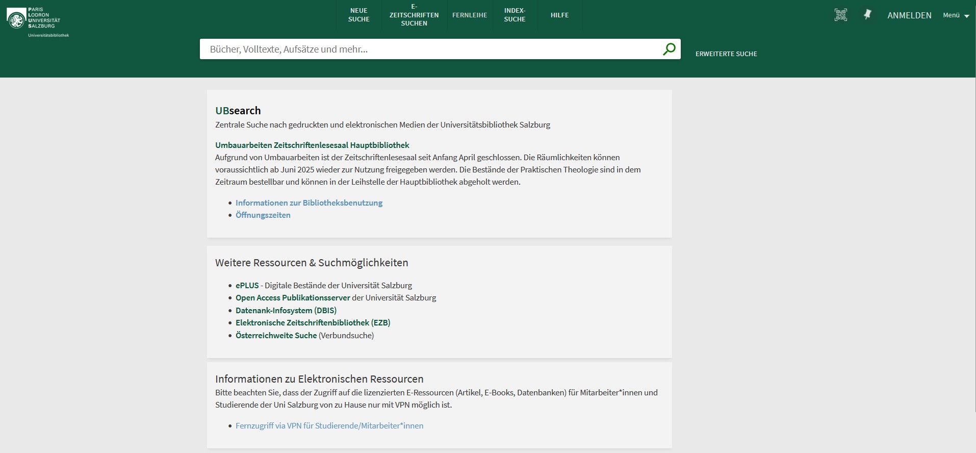Image resolution: width=976 pixels, height=453 pixels.
Task: Click Elektronische Zeitschriftenbibliothek (EZB) link
Action: (x=313, y=322)
